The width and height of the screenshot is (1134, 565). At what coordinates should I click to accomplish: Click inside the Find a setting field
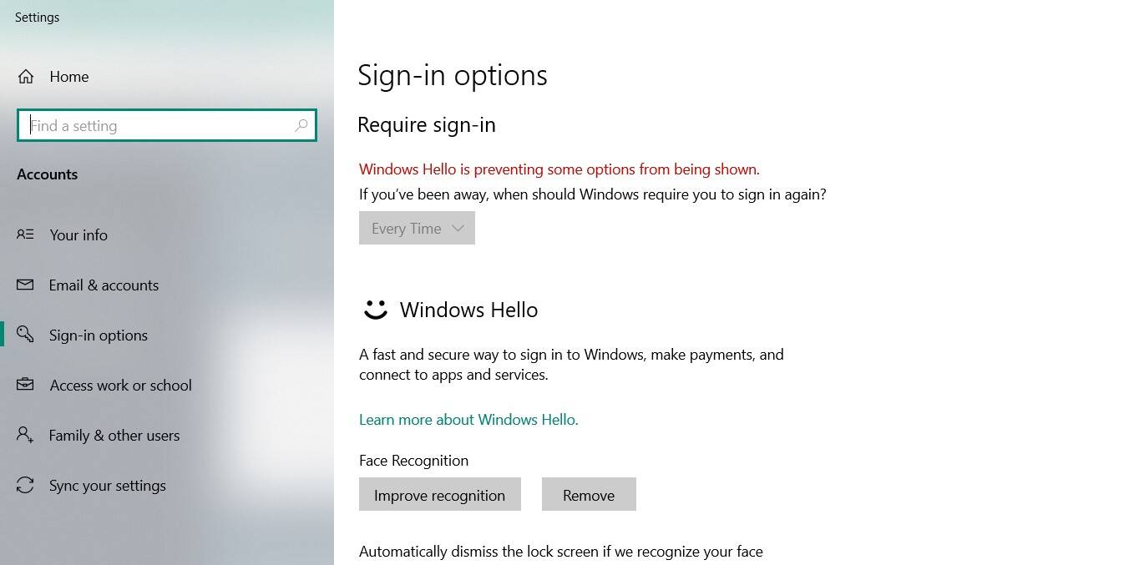click(x=159, y=125)
